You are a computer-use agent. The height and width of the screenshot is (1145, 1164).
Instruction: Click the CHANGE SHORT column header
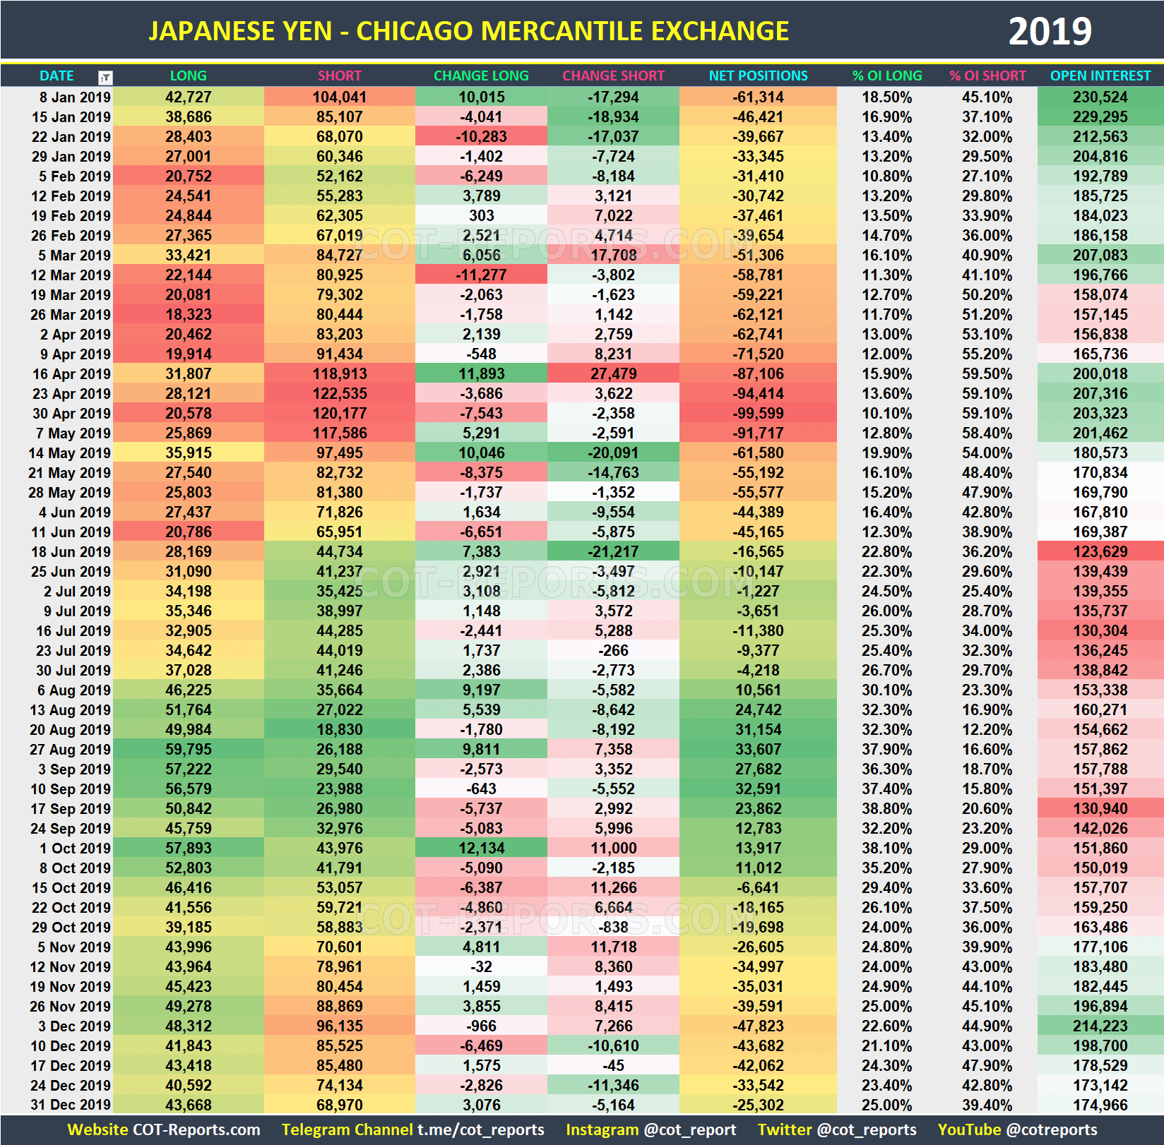613,76
